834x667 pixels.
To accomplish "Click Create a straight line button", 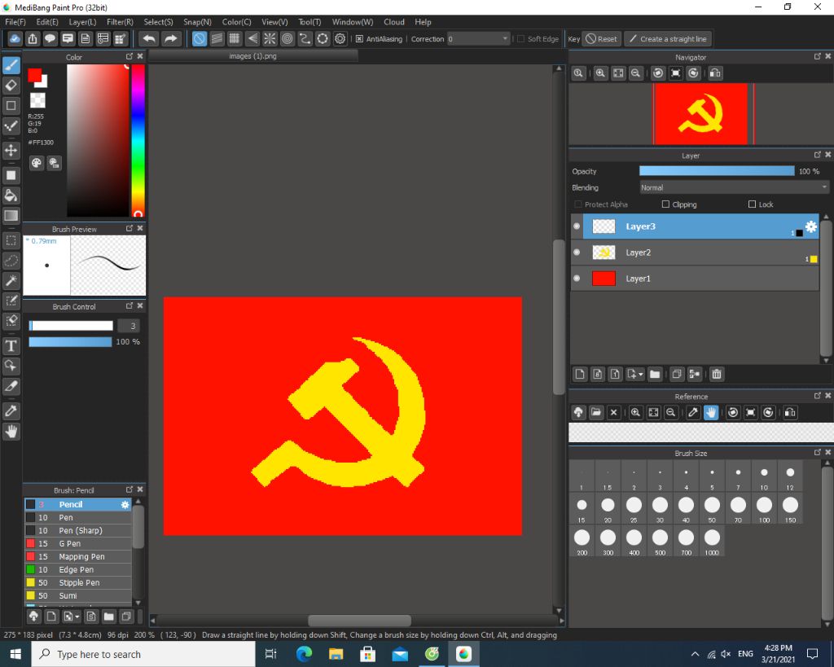I will point(668,39).
